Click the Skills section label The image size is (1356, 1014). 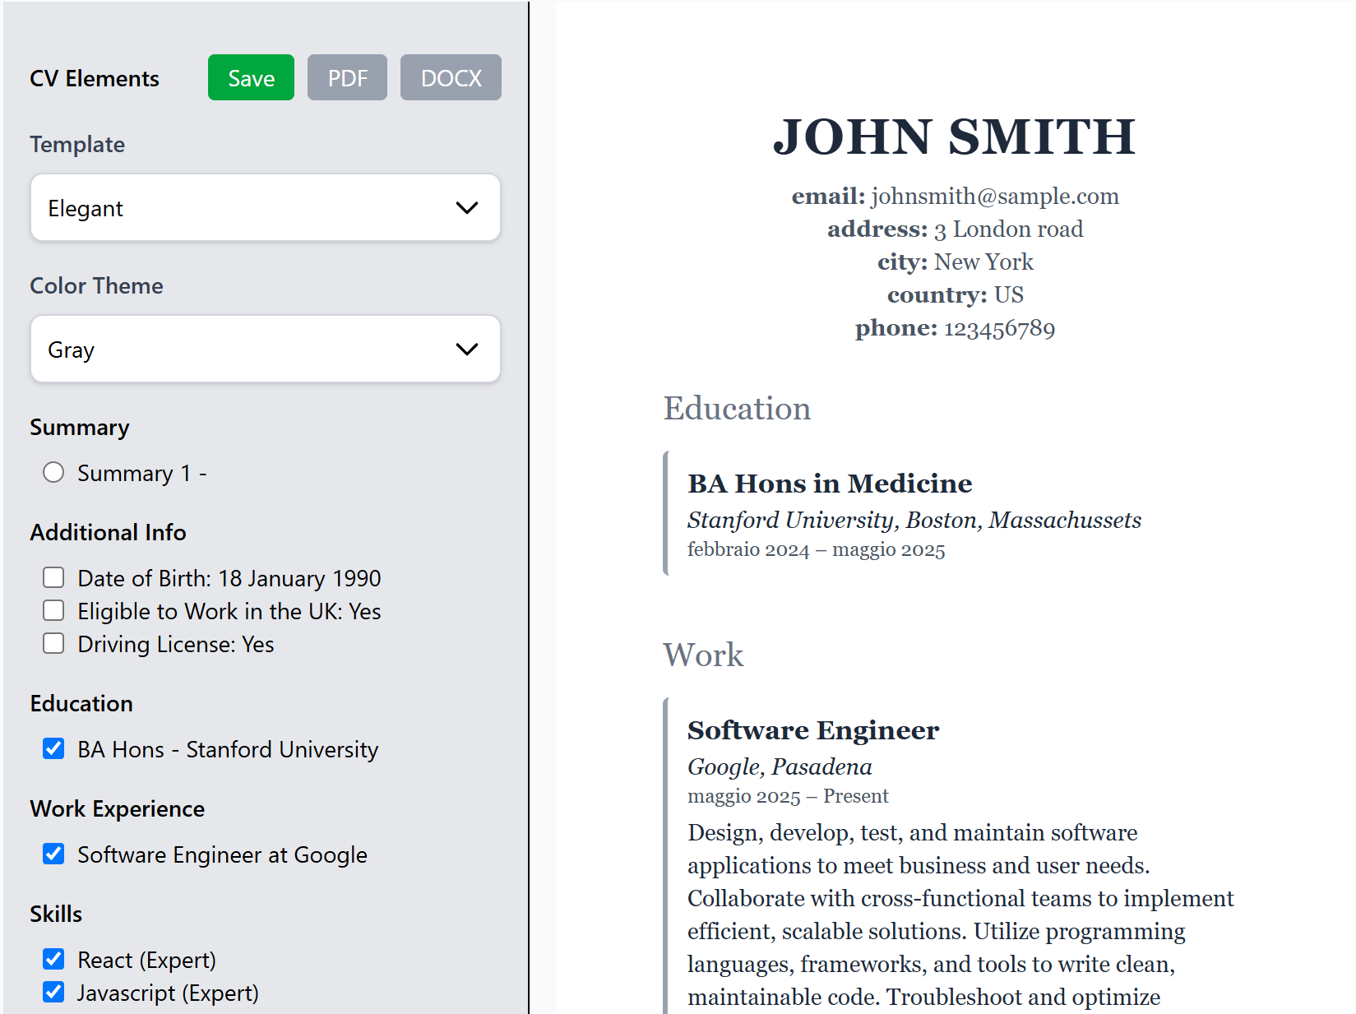click(x=56, y=914)
